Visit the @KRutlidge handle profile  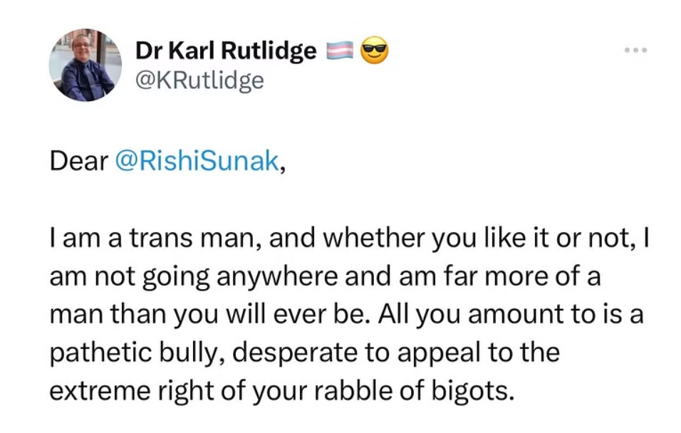click(199, 80)
